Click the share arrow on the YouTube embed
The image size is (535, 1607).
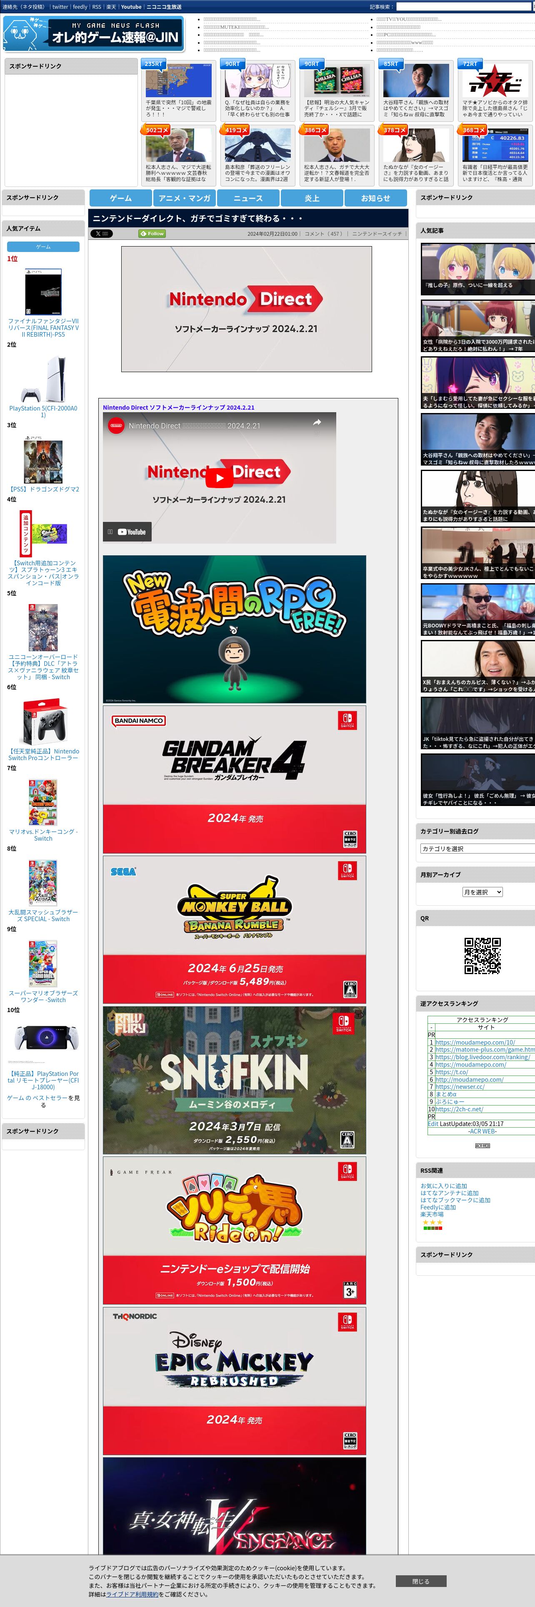coord(317,423)
